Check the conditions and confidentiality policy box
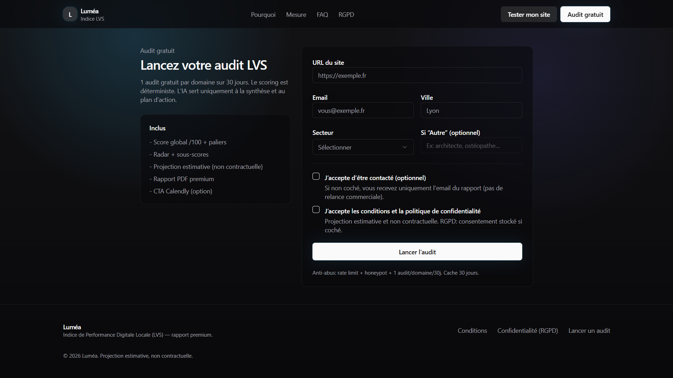Image resolution: width=673 pixels, height=378 pixels. [316, 210]
